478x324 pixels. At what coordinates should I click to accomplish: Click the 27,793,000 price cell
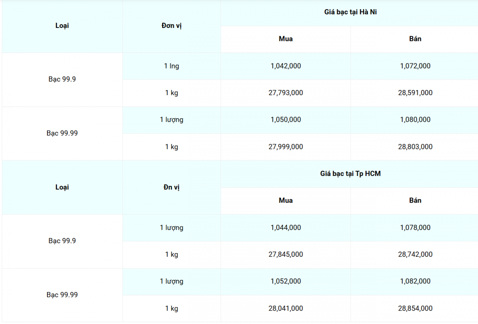click(286, 93)
